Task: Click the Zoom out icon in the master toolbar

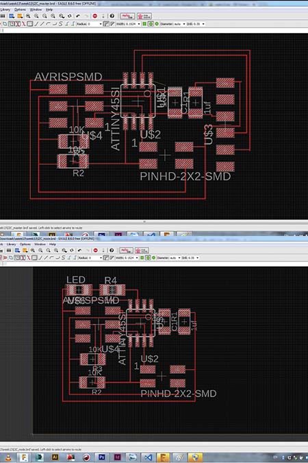Action: [44, 16]
